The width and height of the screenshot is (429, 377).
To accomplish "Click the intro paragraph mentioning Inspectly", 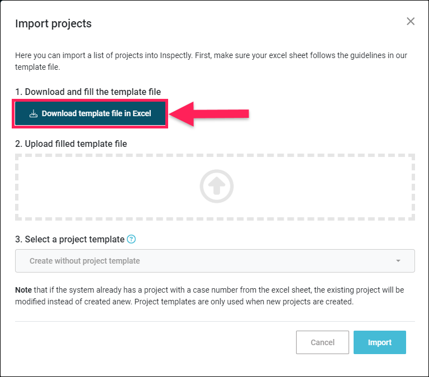I will click(x=211, y=61).
